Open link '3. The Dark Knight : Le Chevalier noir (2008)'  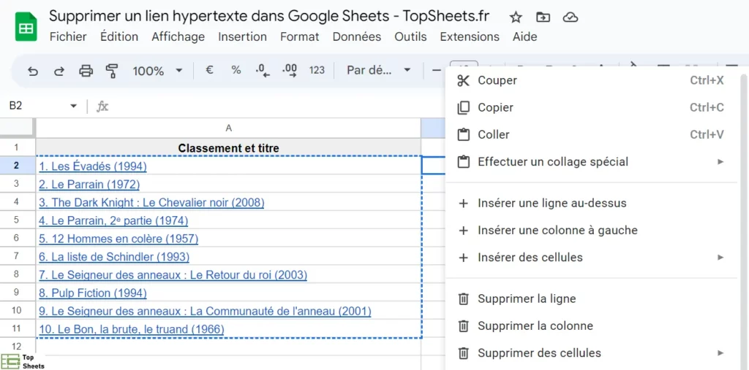point(151,203)
